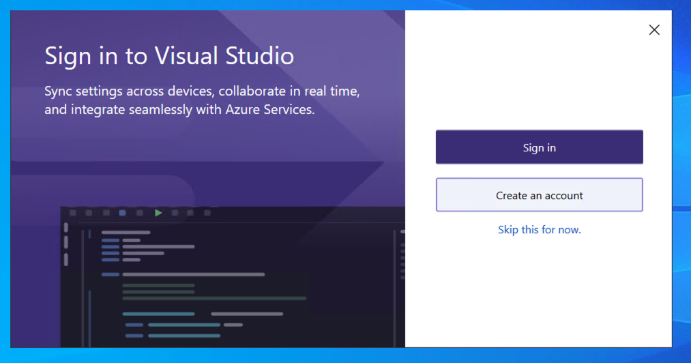Select the top sidebar pill in the editor illustration
Screen dimensions: 691x363
click(x=66, y=227)
